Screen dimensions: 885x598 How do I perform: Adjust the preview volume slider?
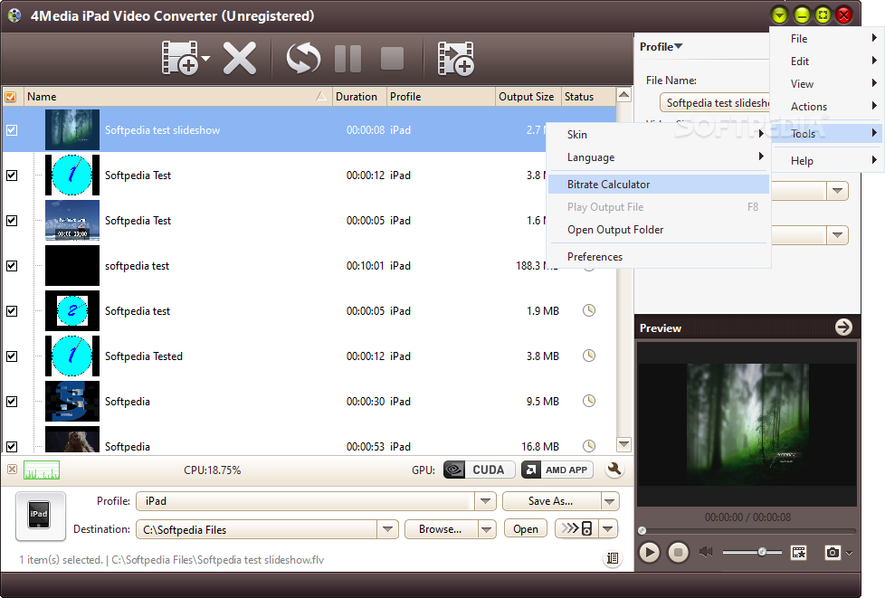coord(752,552)
